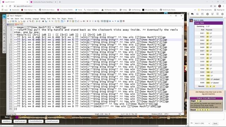This screenshot has width=226, height=127.
Task: Click Notepad++ Find binoculars toolbar icon
Action: 43,21
